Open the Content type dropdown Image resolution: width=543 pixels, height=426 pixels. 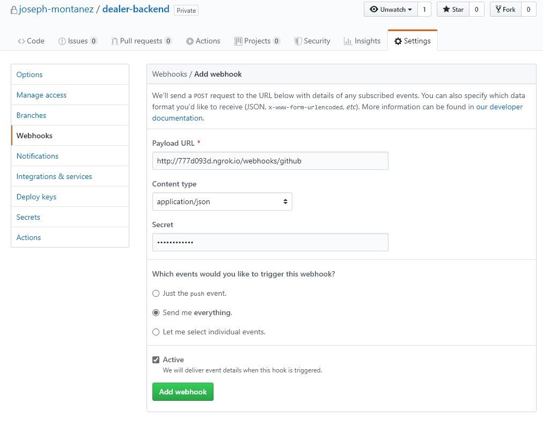tap(222, 201)
